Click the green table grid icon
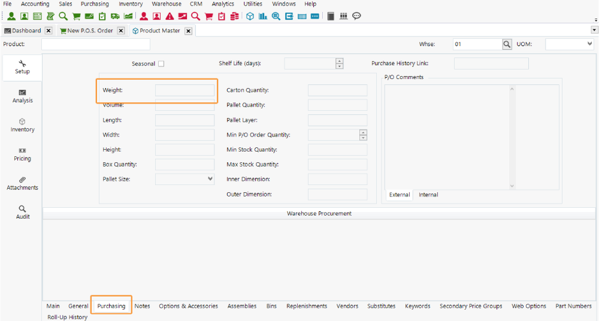Screen dimensions: 599x321 coord(37,16)
